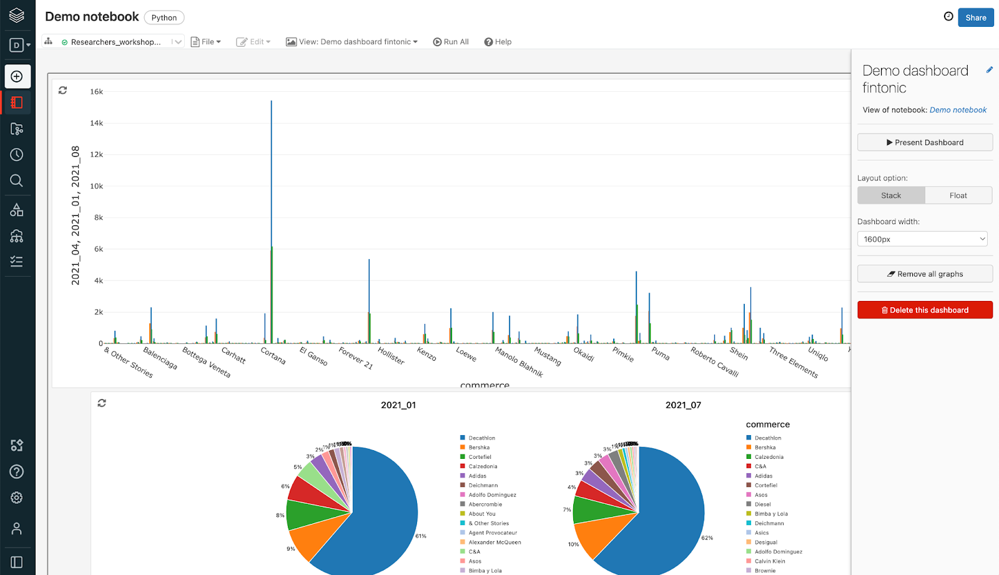Screen dimensions: 999x575
Task: Click the Search magnifier sidebar icon
Action: click(x=17, y=181)
